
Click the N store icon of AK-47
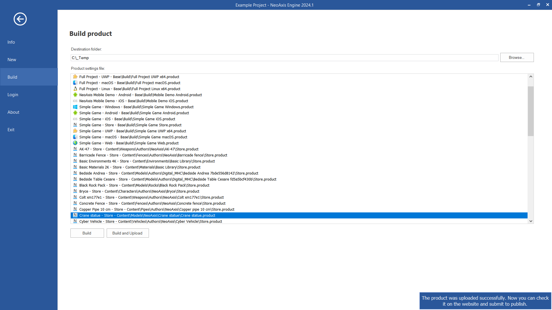point(75,149)
